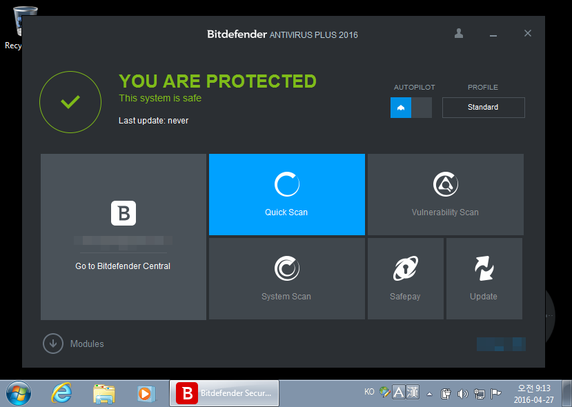Image resolution: width=572 pixels, height=407 pixels.
Task: Open Windows Explorer folder on taskbar
Action: tap(104, 393)
